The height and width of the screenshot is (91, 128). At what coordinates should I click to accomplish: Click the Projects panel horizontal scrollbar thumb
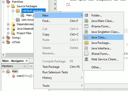(x=19, y=55)
